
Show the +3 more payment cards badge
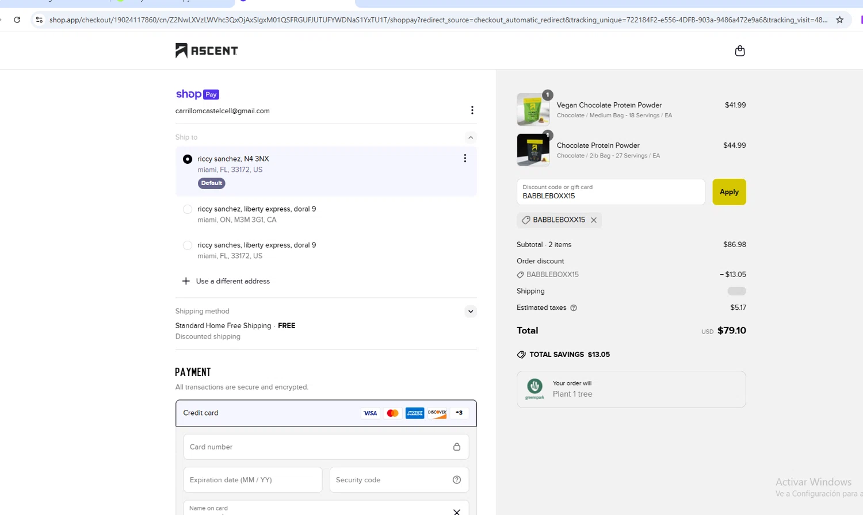pyautogui.click(x=459, y=413)
